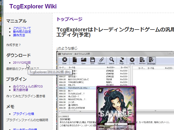Click the Plugin arrows icon

[122, 61]
